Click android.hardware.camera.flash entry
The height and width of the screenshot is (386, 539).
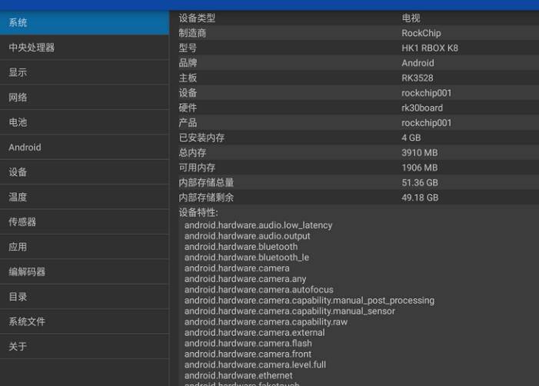coord(248,344)
